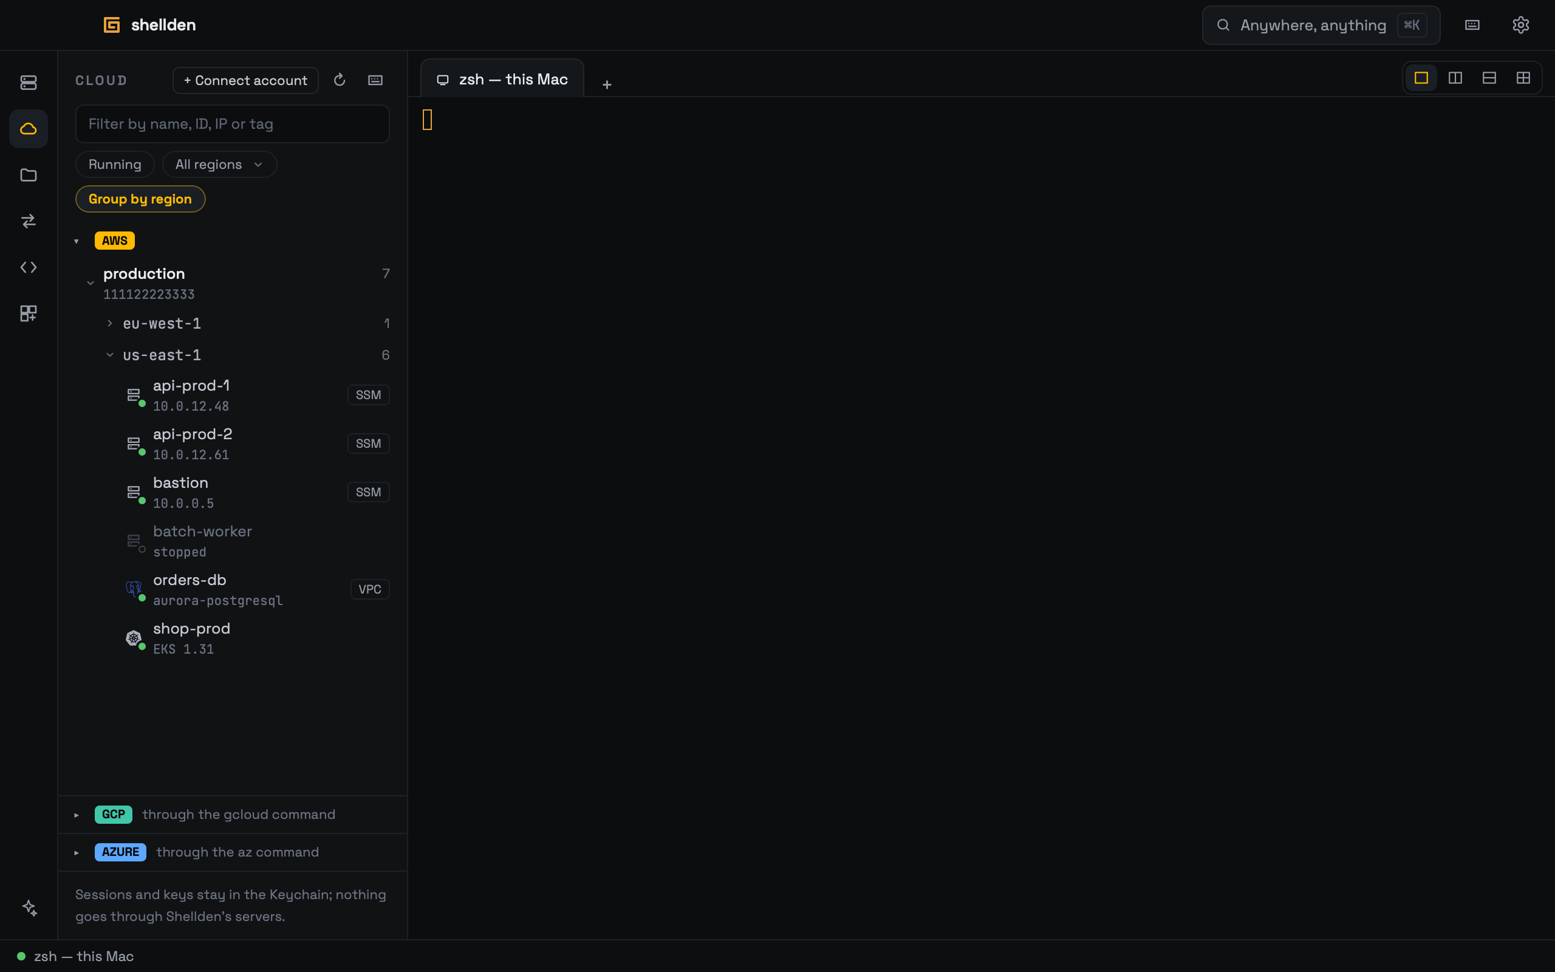Open the code snippets sidebar icon
The height and width of the screenshot is (972, 1555).
tap(29, 267)
